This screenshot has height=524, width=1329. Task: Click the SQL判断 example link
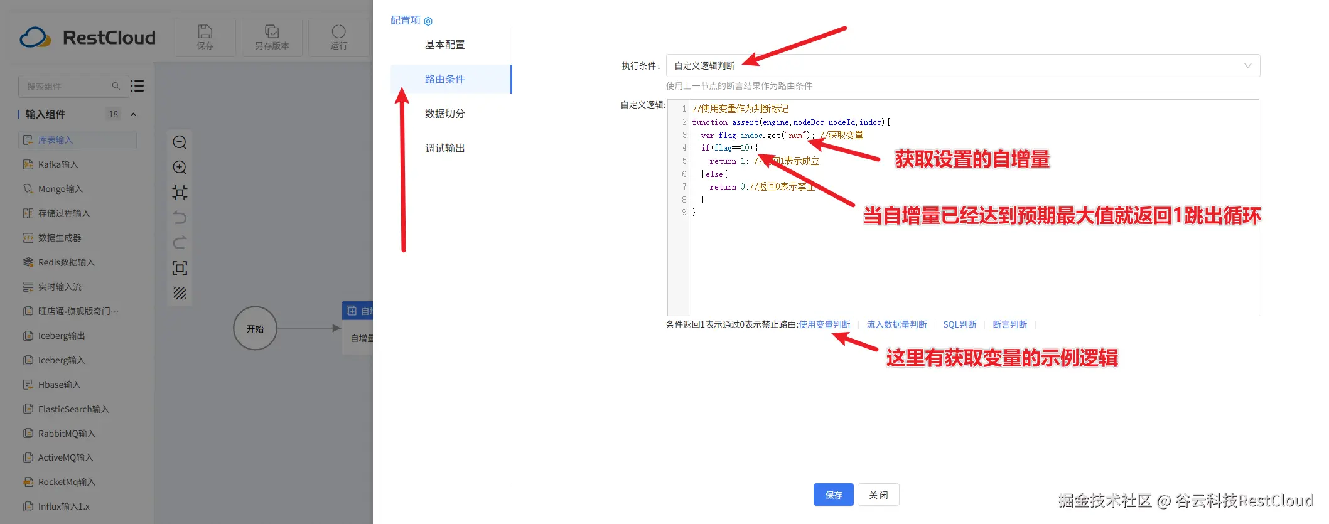click(x=960, y=324)
